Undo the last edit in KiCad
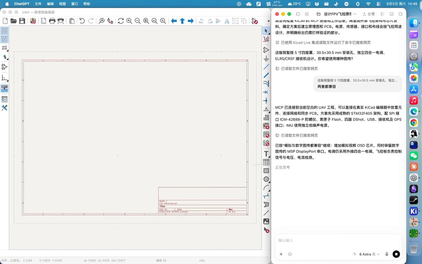Viewport: 422px width, 264px height. (x=82, y=21)
